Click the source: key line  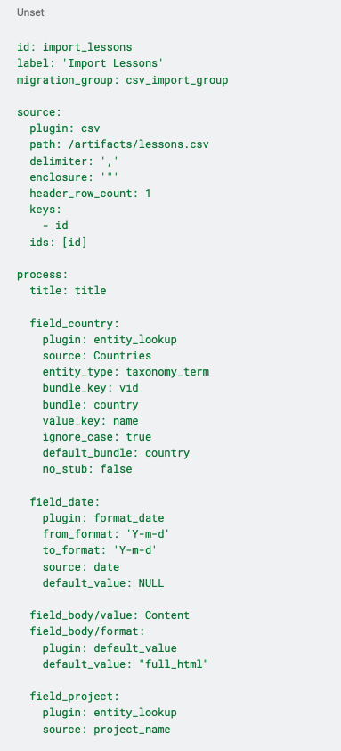[x=39, y=112]
